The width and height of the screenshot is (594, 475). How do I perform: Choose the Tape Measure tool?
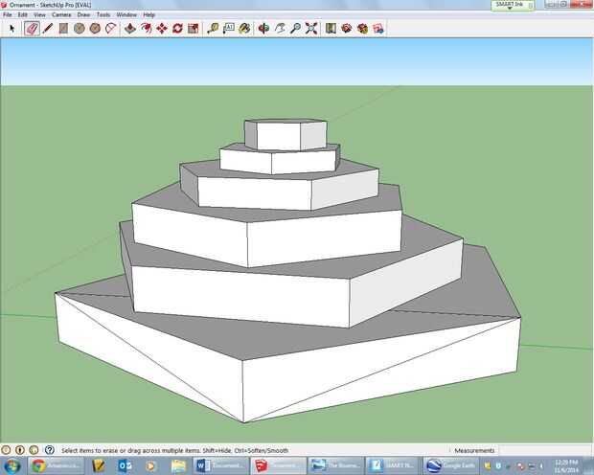[213, 29]
